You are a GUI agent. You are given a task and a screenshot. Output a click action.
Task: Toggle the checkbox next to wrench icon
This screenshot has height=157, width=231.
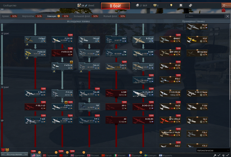pyautogui.click(x=219, y=155)
